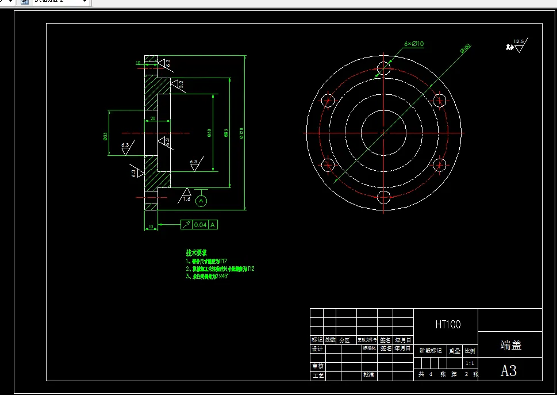Select the HT100 material text
The image size is (557, 395).
coord(448,324)
